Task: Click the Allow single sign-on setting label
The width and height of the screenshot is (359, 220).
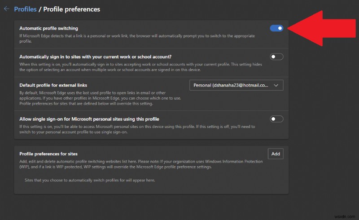Action: [89, 119]
